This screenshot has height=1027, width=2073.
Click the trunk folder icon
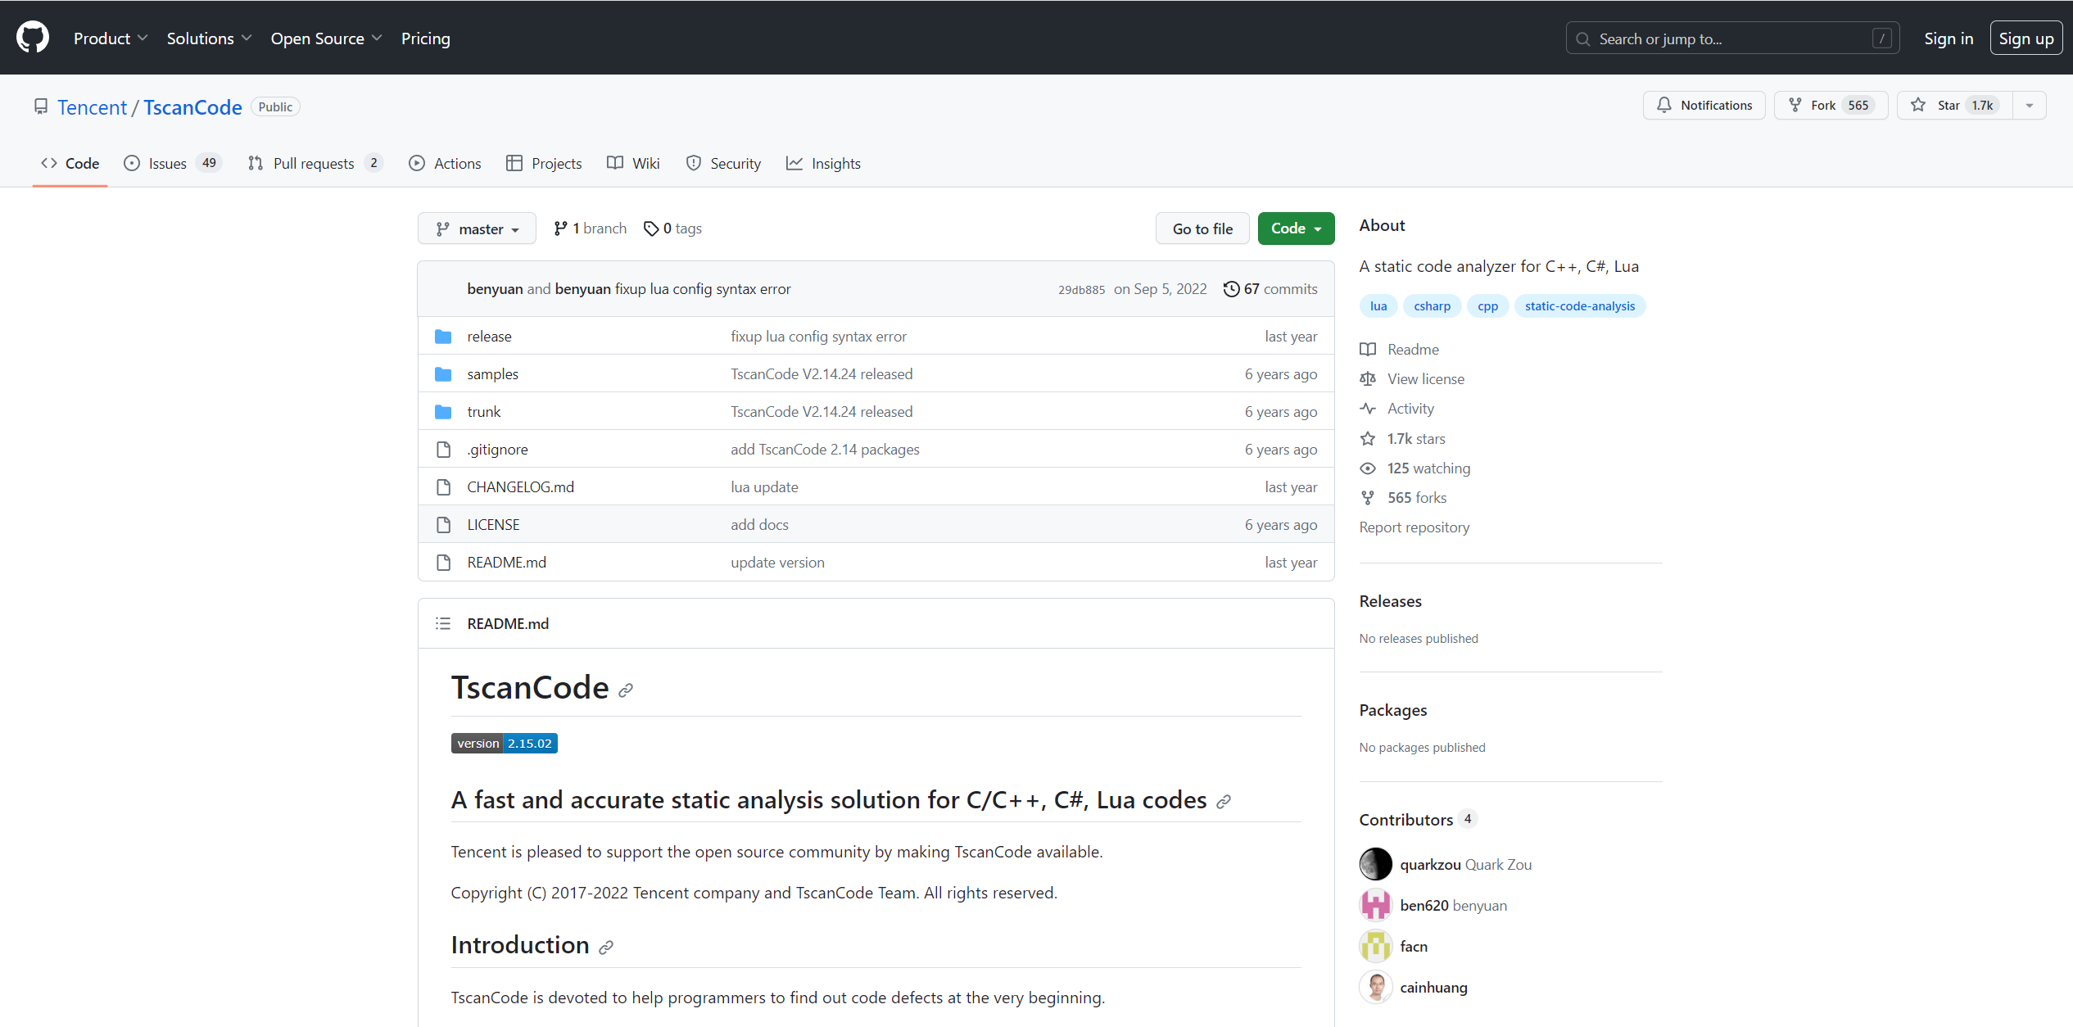443,412
